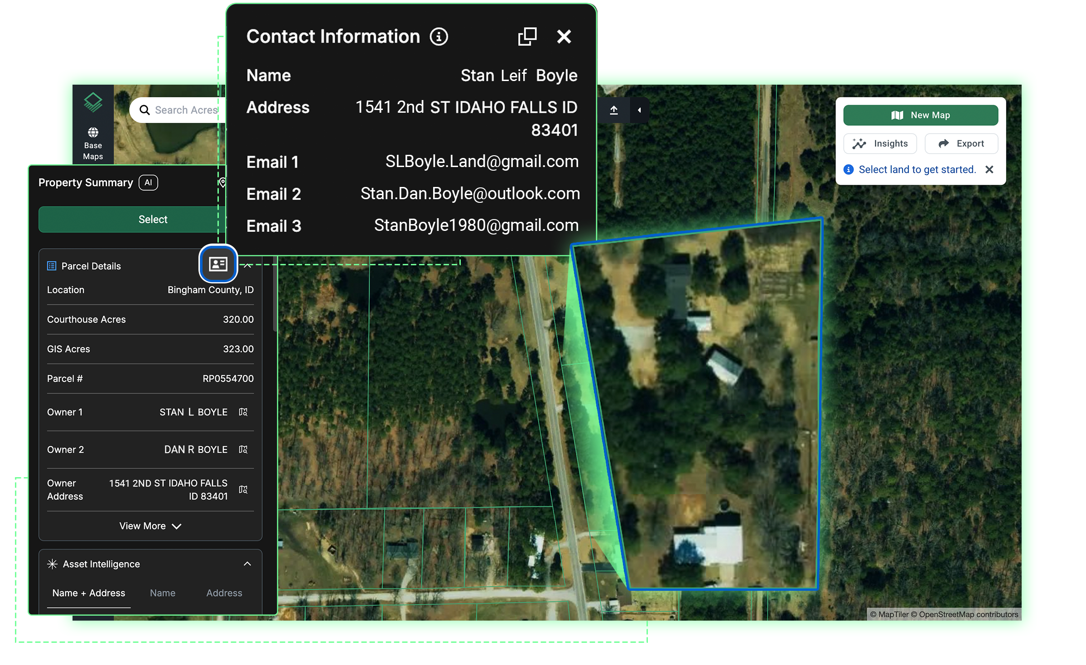
Task: Collapse the Asset Intelligence section
Action: 247,564
